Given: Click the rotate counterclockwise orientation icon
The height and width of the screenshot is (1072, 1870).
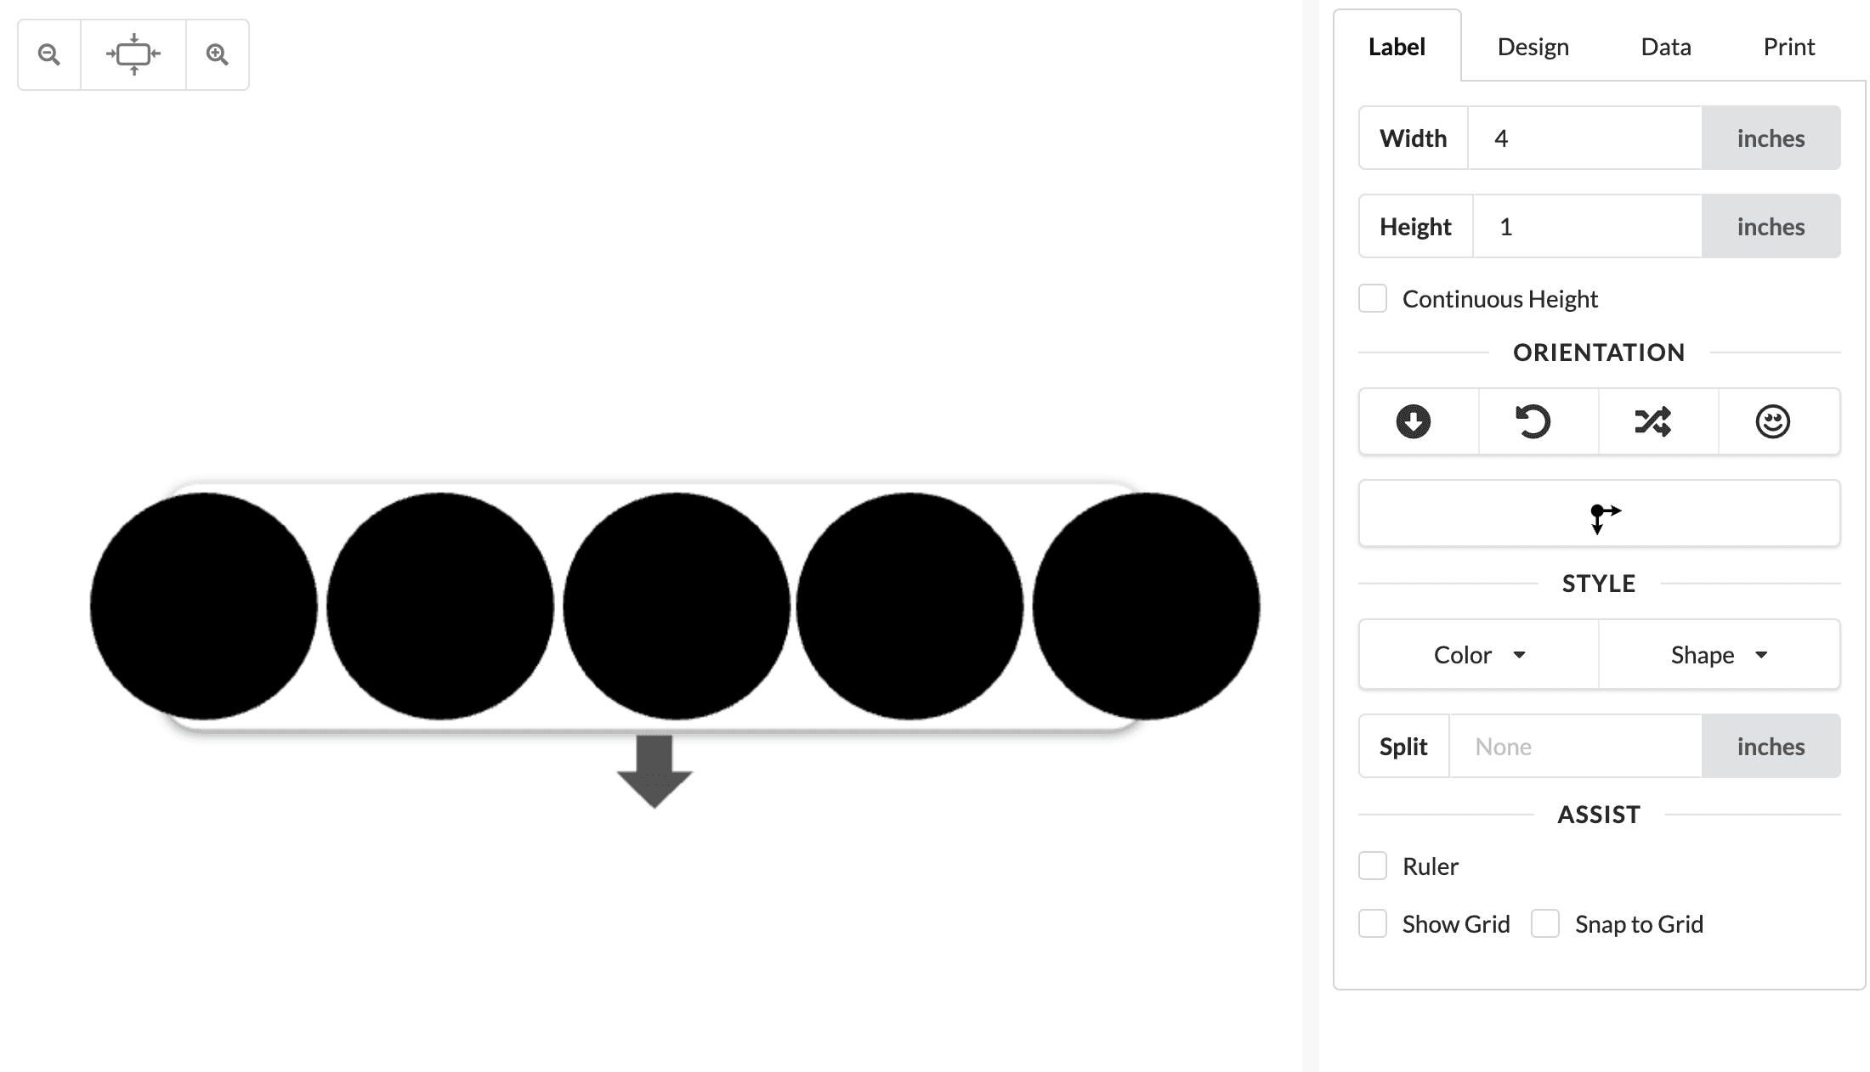Looking at the screenshot, I should coord(1533,421).
